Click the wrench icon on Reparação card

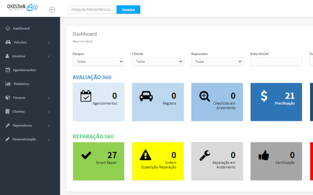205,156
